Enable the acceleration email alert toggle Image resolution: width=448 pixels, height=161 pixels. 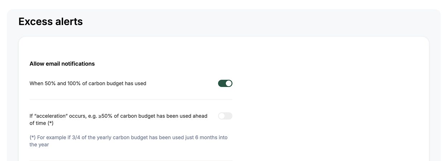[225, 116]
